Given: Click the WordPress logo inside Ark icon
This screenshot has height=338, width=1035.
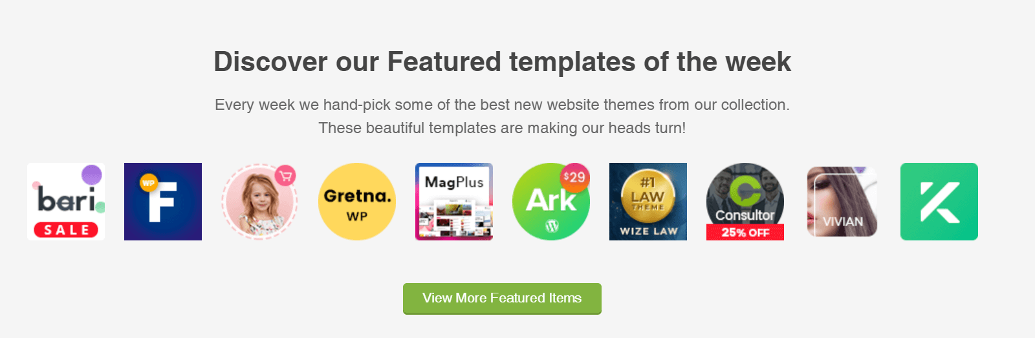Looking at the screenshot, I should 552,226.
